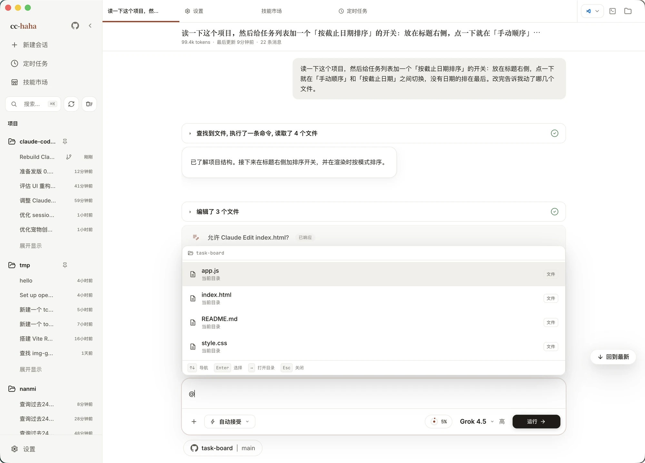The image size is (645, 463).
Task: Select style.css in the file picker
Action: click(374, 347)
